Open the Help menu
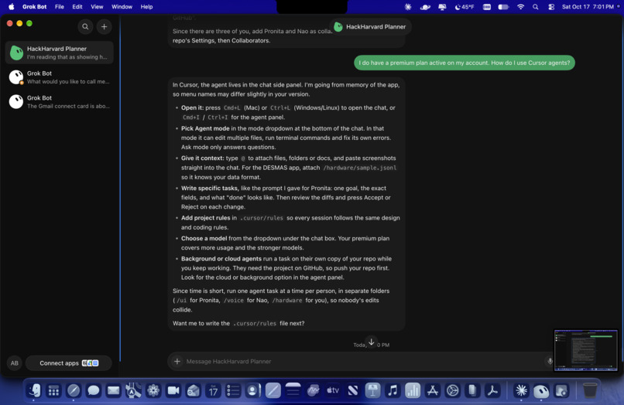This screenshot has height=405, width=624. 146,7
